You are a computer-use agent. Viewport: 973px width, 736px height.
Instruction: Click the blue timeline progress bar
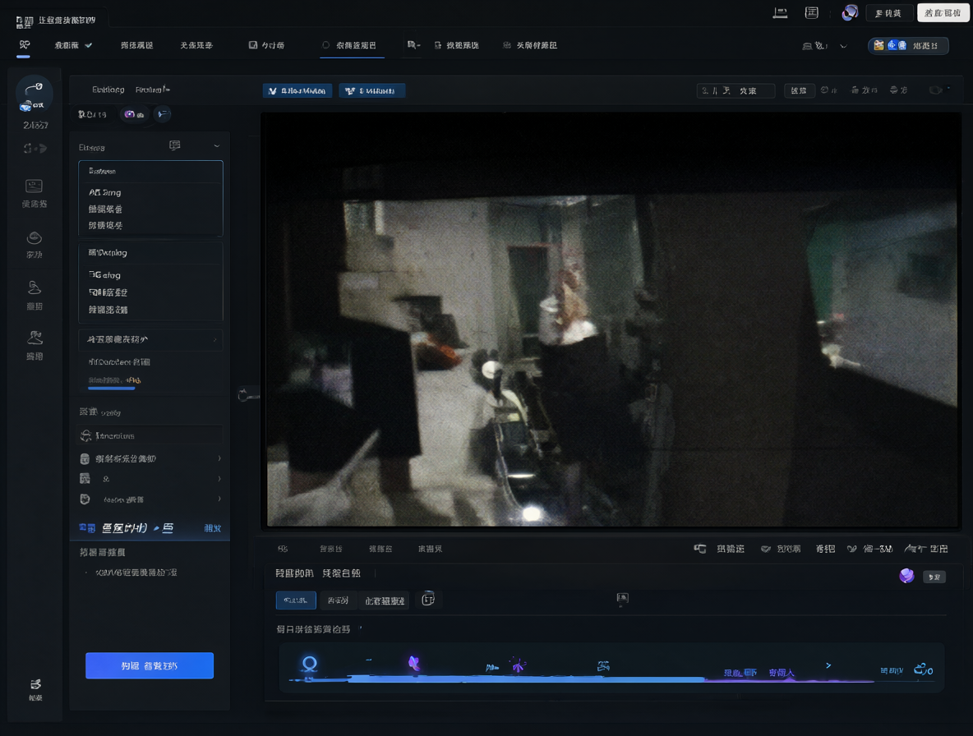(x=528, y=679)
